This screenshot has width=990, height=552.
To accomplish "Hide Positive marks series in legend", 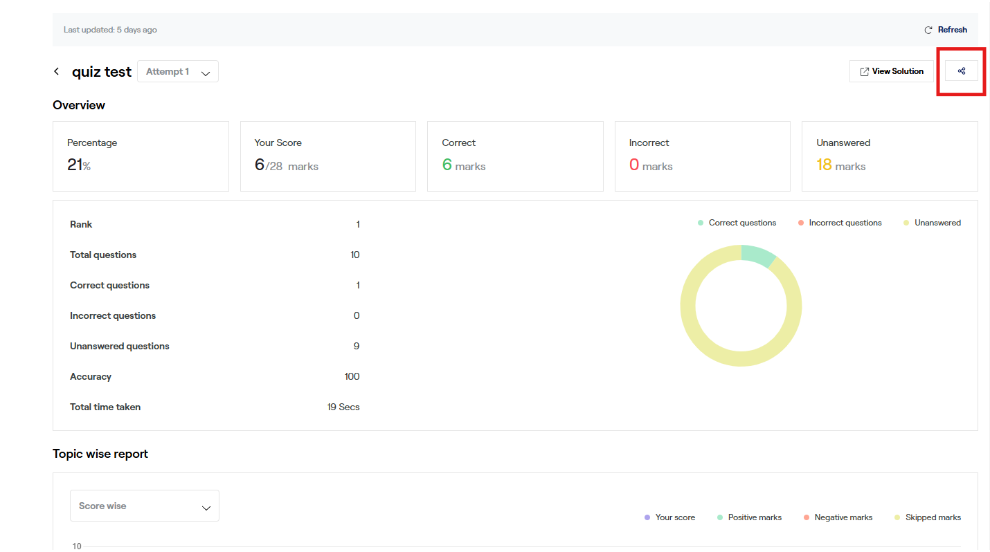I will [748, 517].
